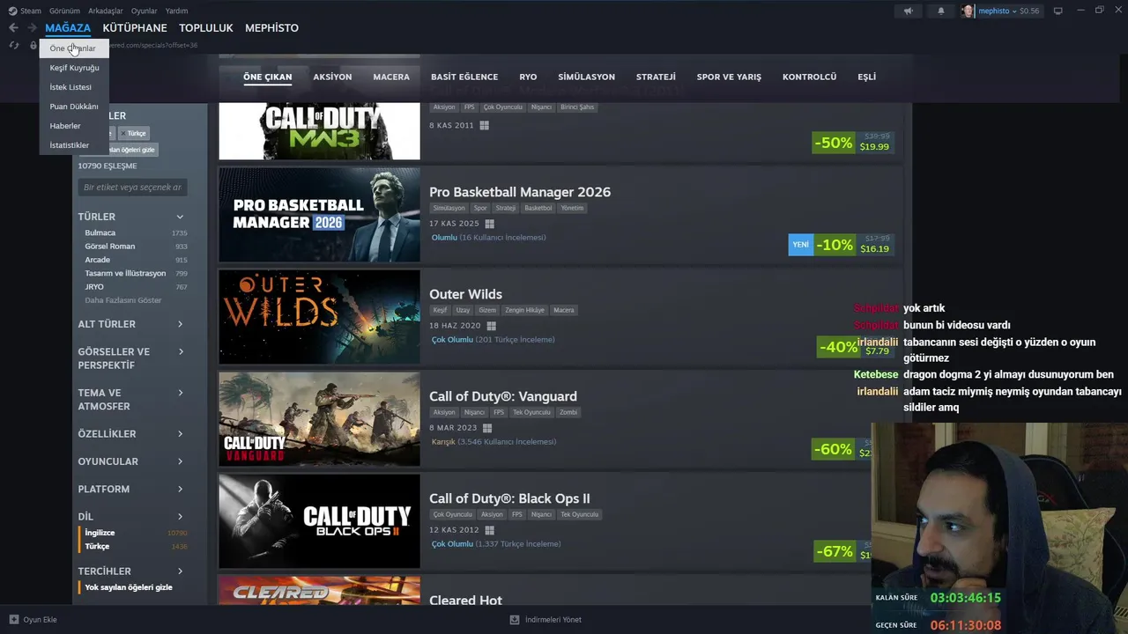The width and height of the screenshot is (1128, 634).
Task: Open the notifications bell
Action: point(940,11)
